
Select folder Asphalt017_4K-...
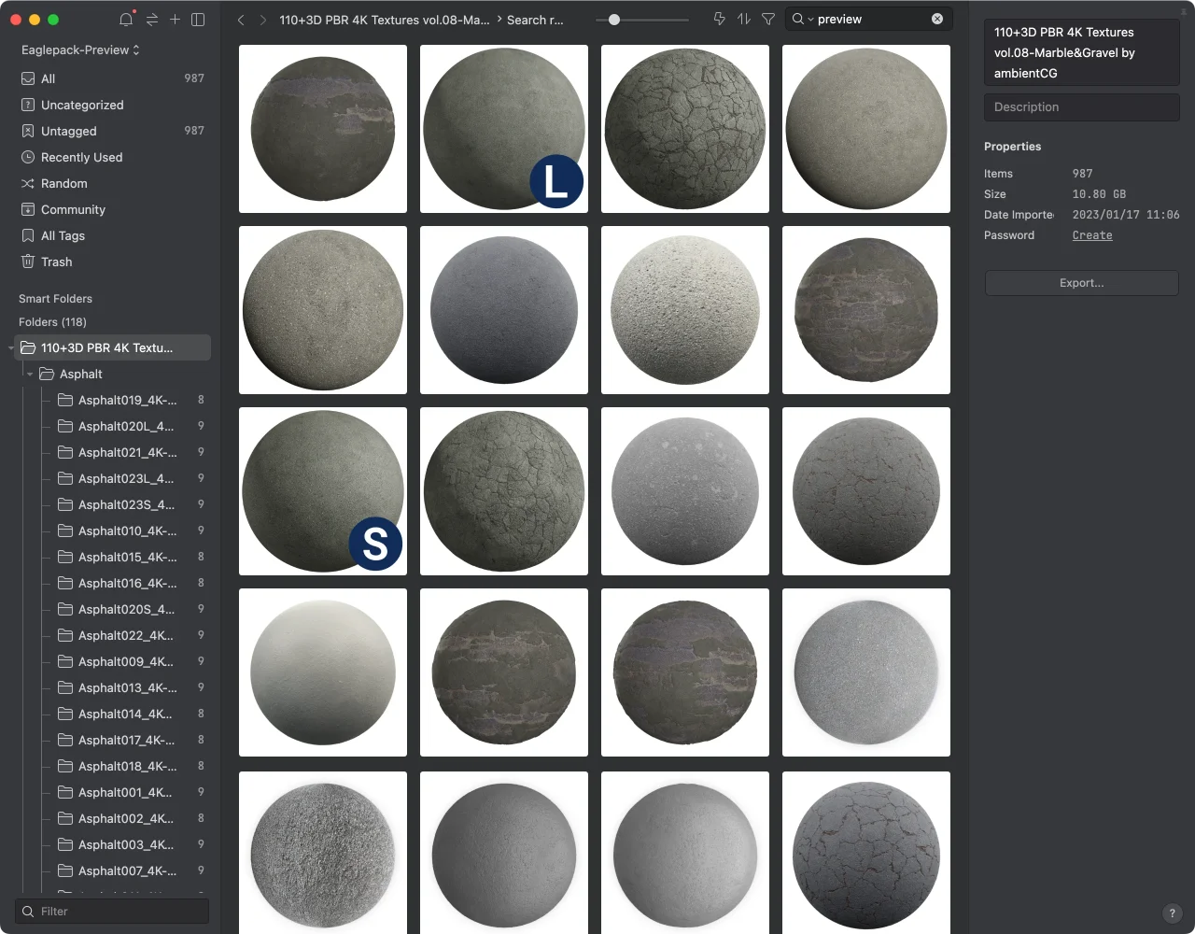(126, 740)
